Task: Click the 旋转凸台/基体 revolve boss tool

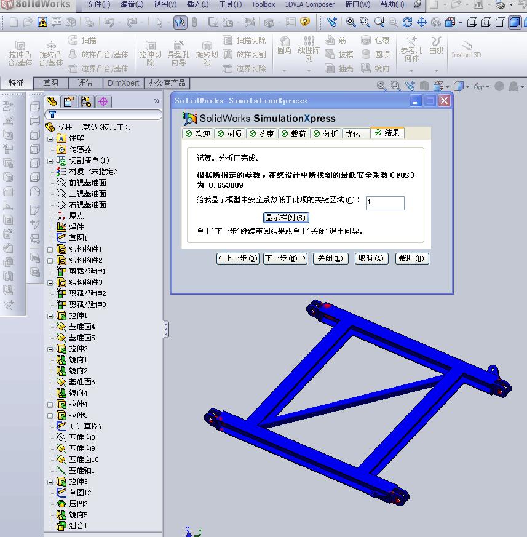Action: pyautogui.click(x=50, y=53)
